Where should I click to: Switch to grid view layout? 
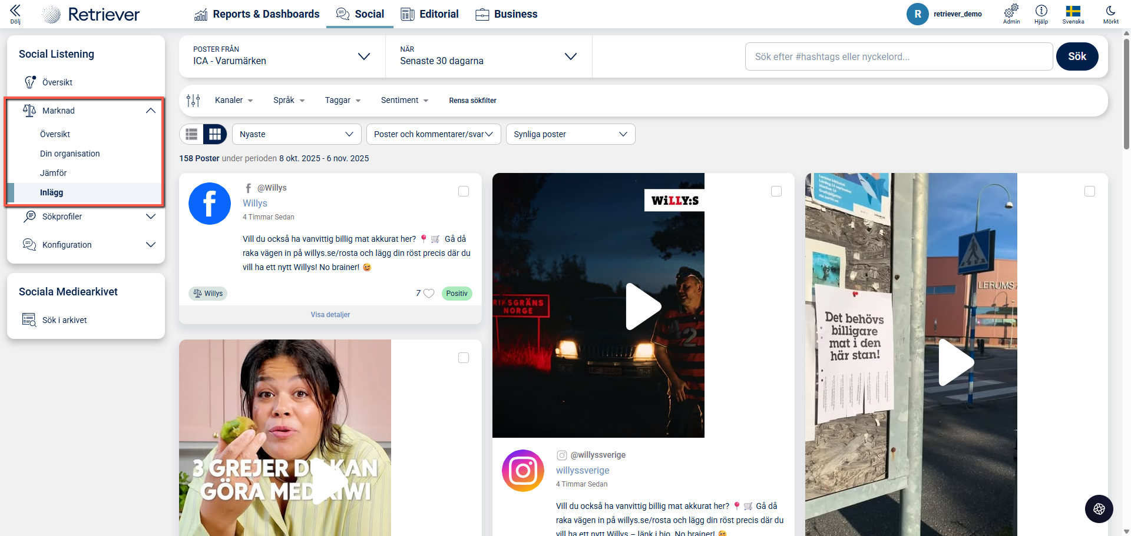click(215, 134)
